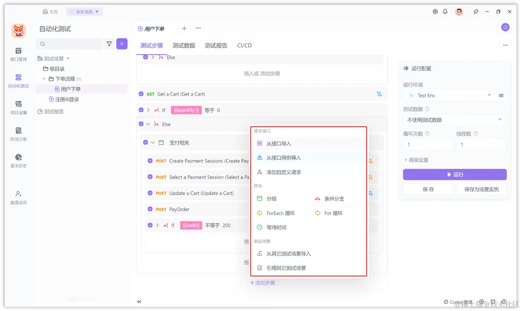Click 保存为场景实例 button

[x=481, y=189]
